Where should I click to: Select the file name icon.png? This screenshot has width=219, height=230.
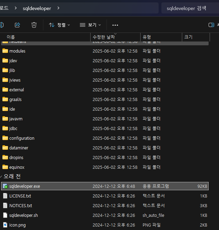17,225
